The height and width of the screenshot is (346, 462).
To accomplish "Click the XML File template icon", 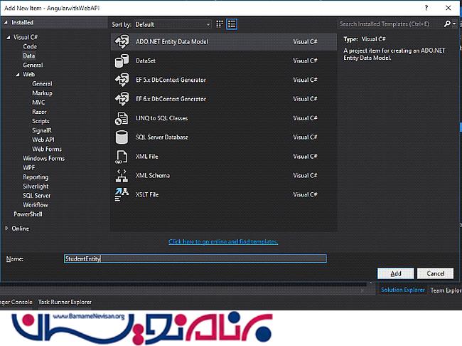I will pos(122,157).
